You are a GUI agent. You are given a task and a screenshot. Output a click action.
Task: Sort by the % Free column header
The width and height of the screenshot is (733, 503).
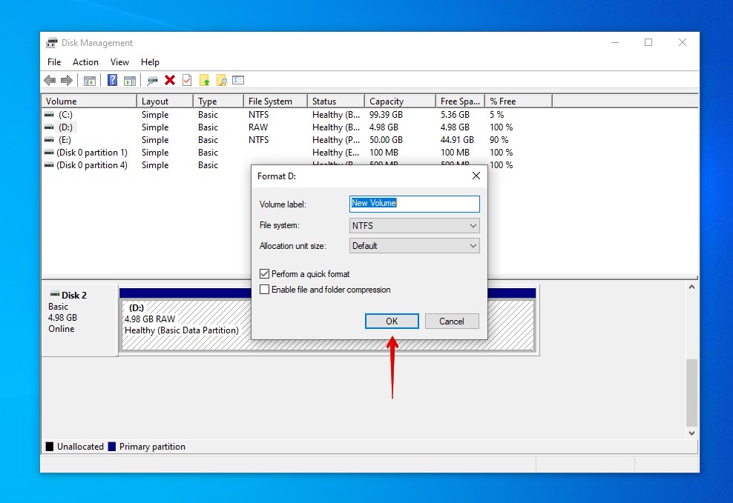coord(519,101)
